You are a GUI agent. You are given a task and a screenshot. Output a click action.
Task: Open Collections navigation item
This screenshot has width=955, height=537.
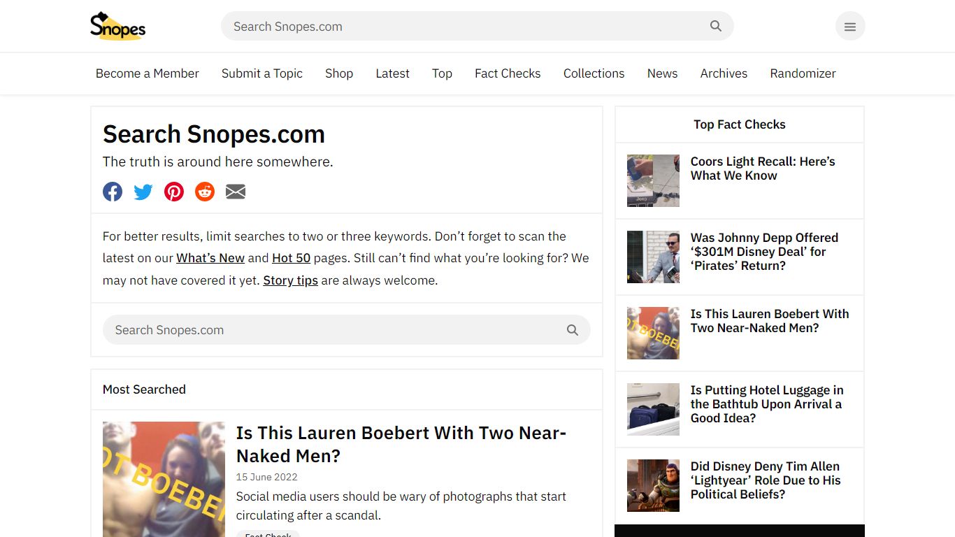point(594,73)
